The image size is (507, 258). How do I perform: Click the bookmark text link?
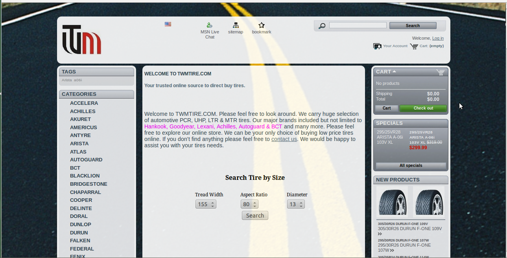(x=262, y=32)
